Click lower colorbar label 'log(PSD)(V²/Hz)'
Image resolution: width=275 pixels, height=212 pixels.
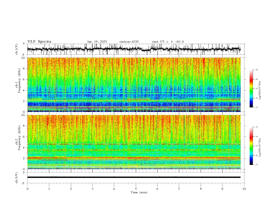pos(260,148)
